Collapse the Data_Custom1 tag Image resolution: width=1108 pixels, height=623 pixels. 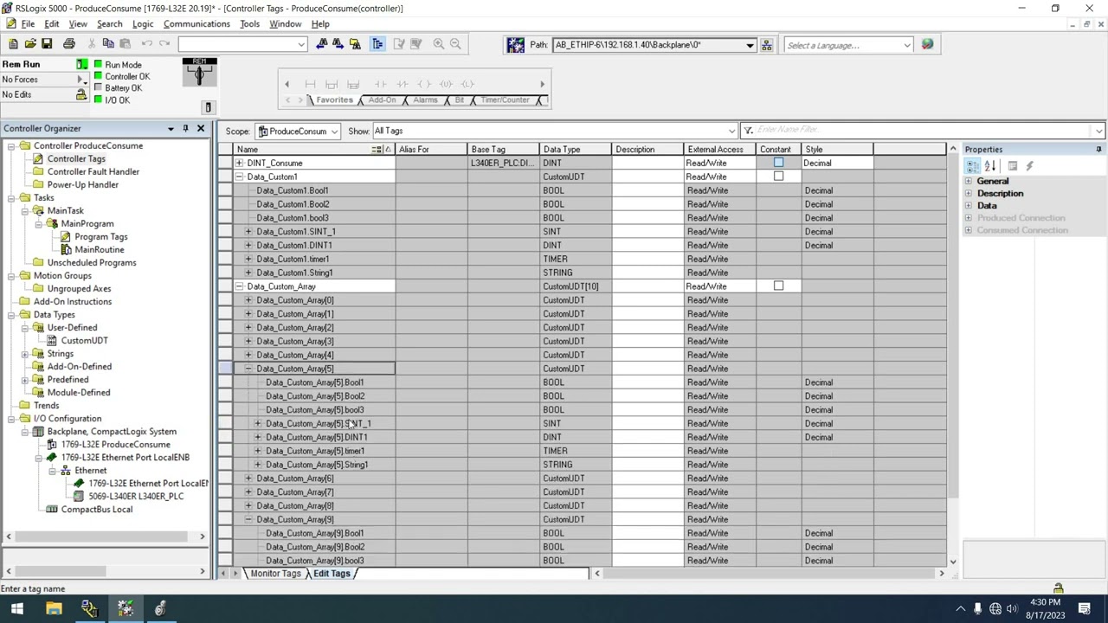(239, 177)
